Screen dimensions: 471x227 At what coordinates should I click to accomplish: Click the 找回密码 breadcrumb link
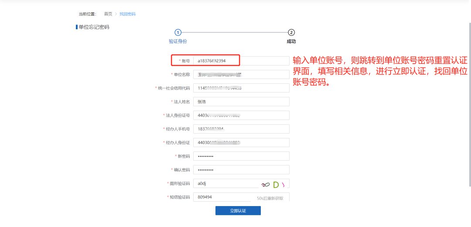coord(127,14)
